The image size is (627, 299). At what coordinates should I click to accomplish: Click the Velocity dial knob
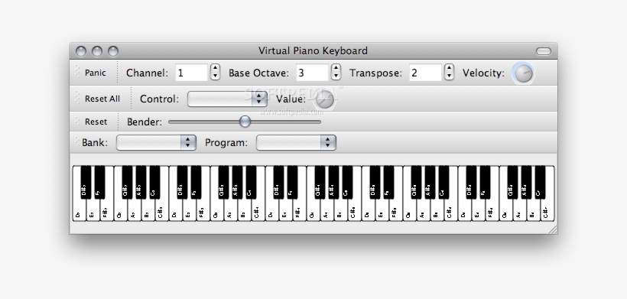coord(523,73)
